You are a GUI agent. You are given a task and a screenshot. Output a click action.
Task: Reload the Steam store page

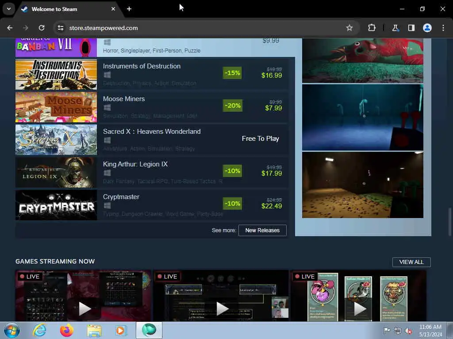[42, 28]
